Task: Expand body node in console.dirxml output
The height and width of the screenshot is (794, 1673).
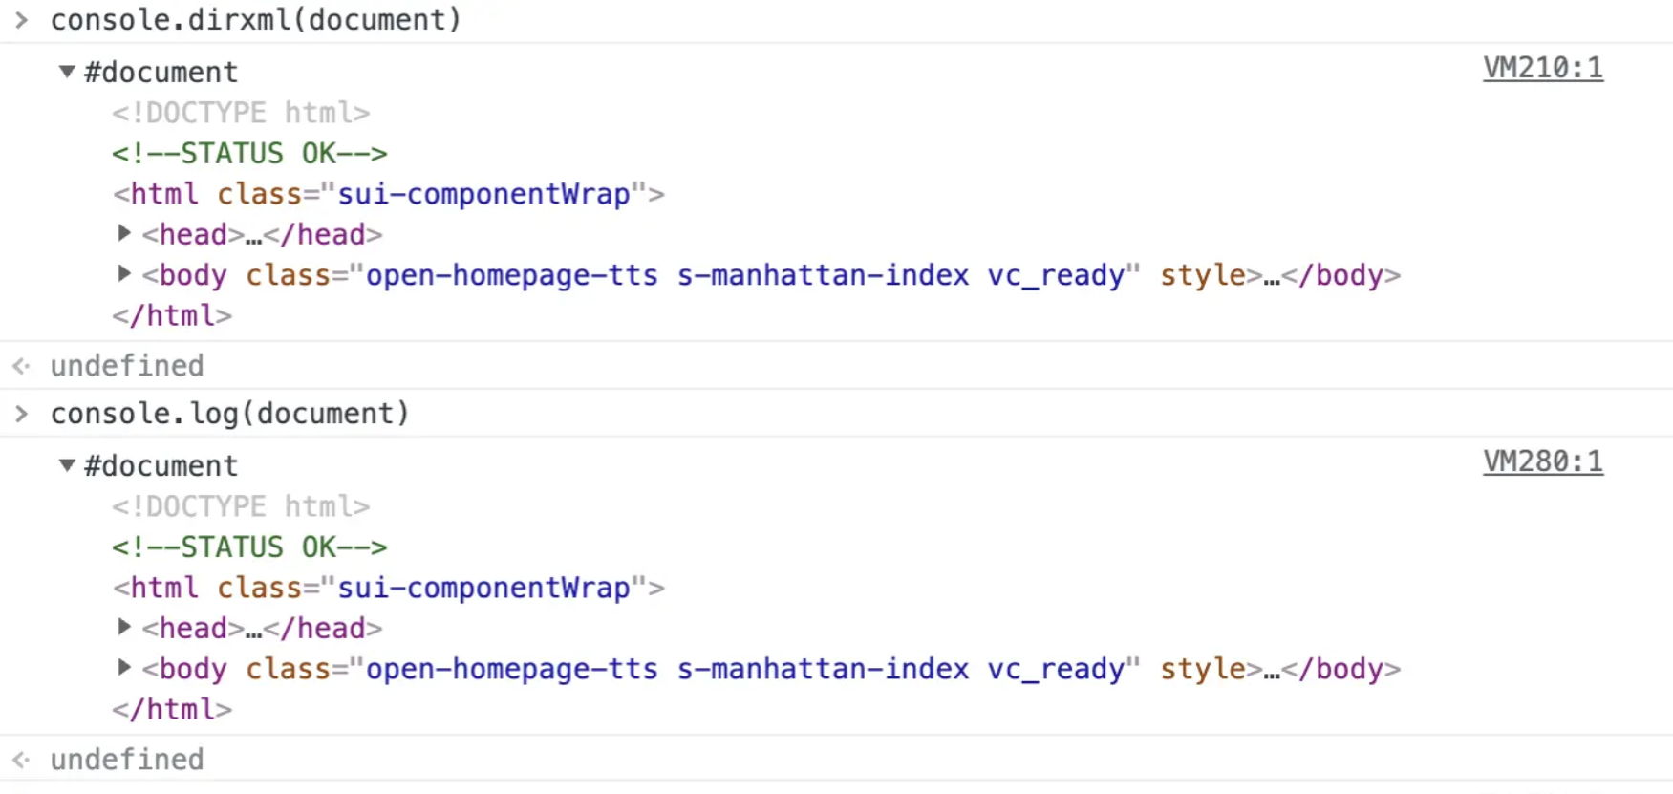Action: click(124, 274)
